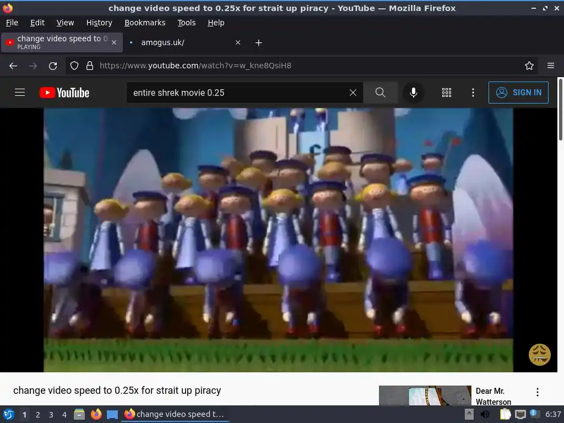The height and width of the screenshot is (423, 564).
Task: Click the YouTube logo
Action: (64, 93)
